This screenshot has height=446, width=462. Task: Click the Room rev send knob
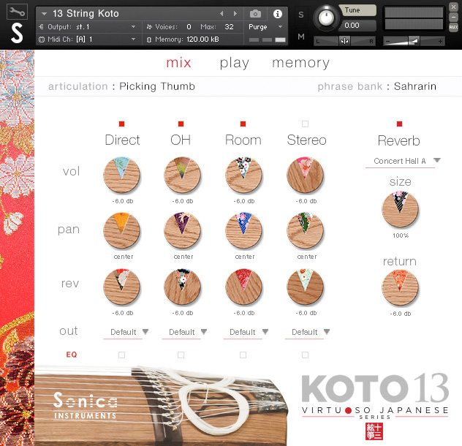click(243, 287)
